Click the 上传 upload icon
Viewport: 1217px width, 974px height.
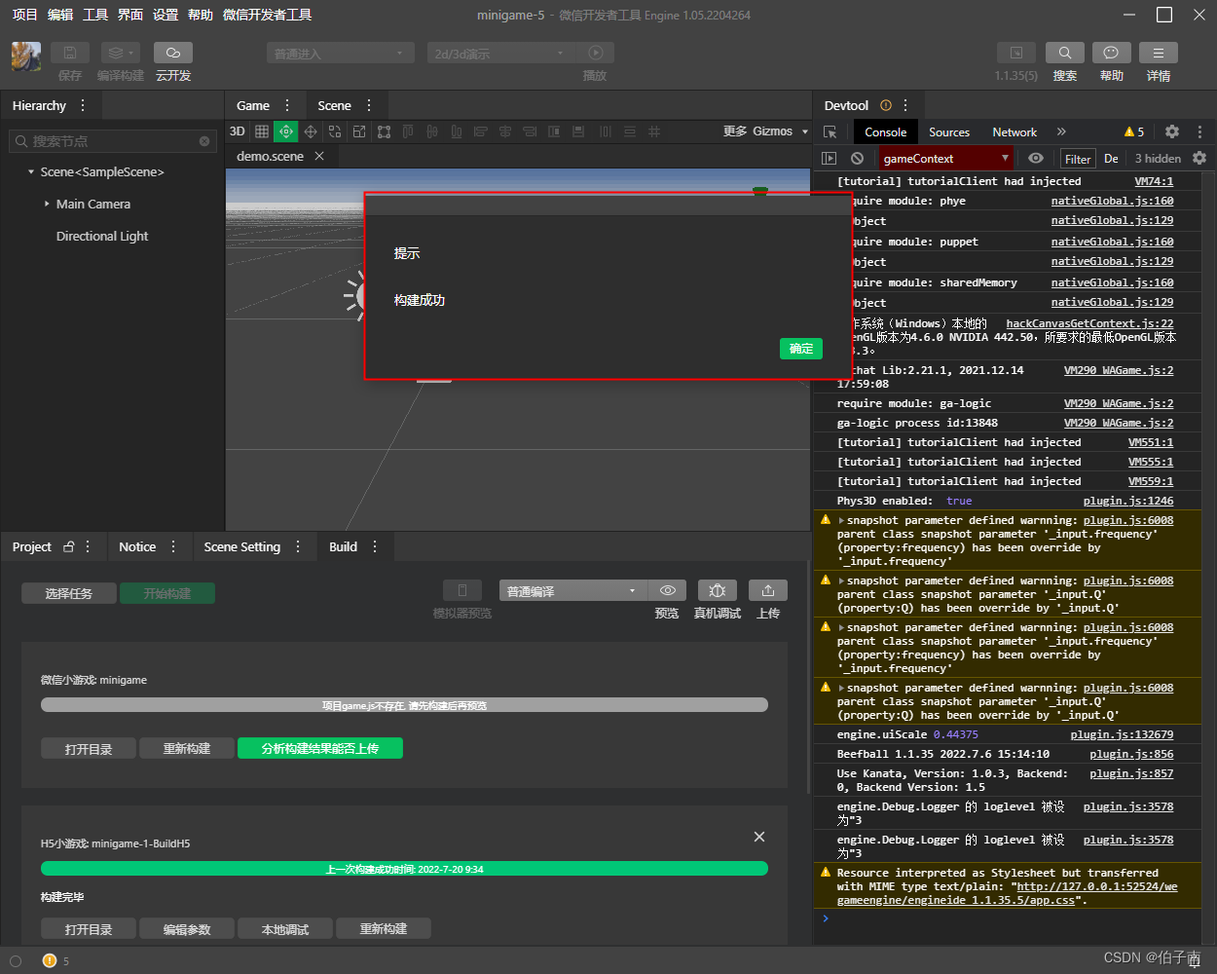(x=768, y=590)
